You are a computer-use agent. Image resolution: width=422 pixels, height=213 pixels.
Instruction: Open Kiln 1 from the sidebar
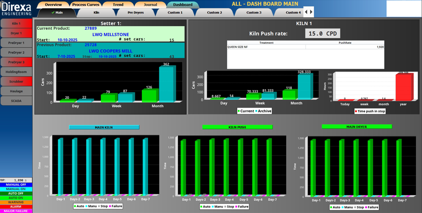coord(16,23)
